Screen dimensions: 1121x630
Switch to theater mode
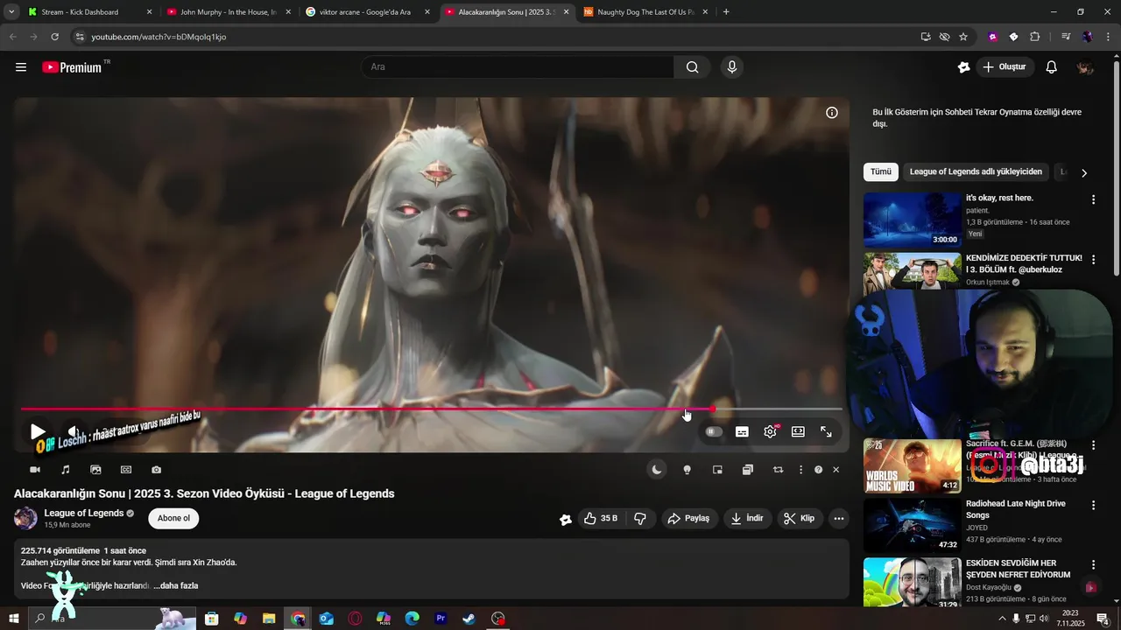click(x=798, y=431)
